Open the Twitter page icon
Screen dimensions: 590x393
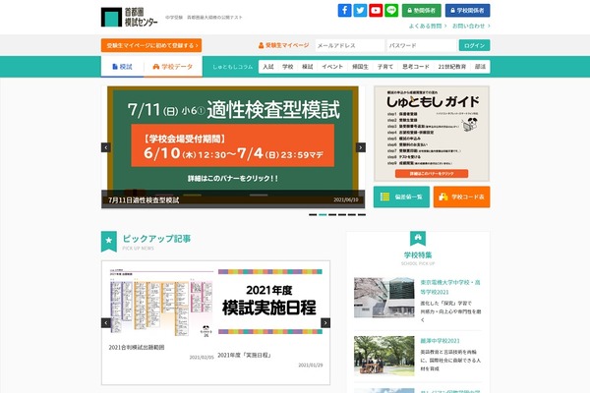click(x=360, y=11)
